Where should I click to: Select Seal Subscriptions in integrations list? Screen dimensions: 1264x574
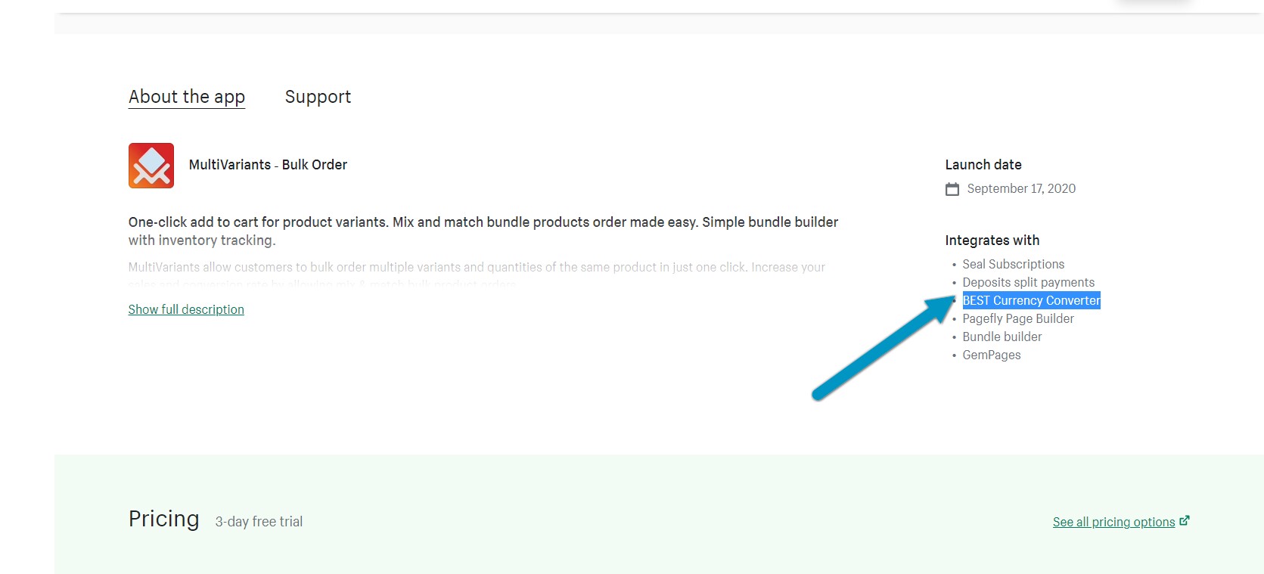pos(1013,264)
